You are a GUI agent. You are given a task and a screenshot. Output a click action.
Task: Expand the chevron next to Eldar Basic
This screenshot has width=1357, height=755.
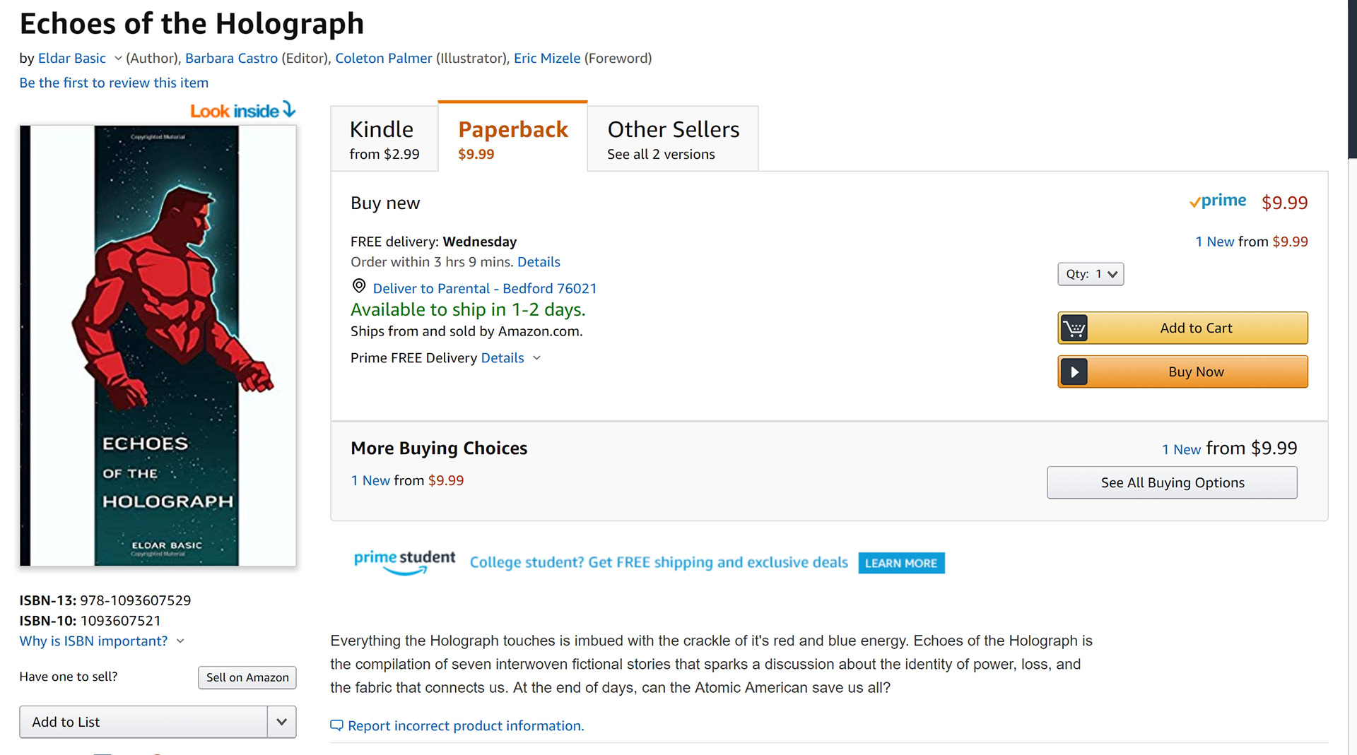(x=118, y=59)
